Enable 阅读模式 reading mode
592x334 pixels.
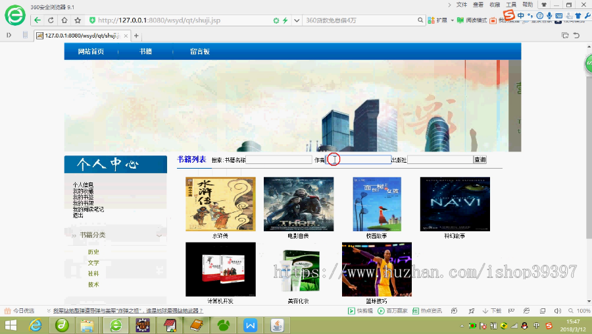coord(472,20)
